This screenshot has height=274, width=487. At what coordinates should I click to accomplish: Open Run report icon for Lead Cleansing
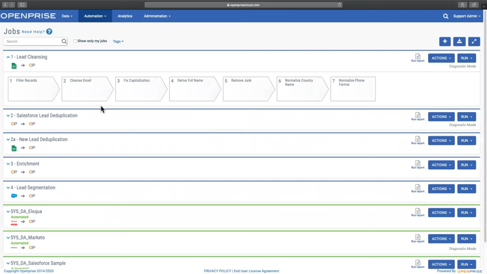click(x=418, y=57)
